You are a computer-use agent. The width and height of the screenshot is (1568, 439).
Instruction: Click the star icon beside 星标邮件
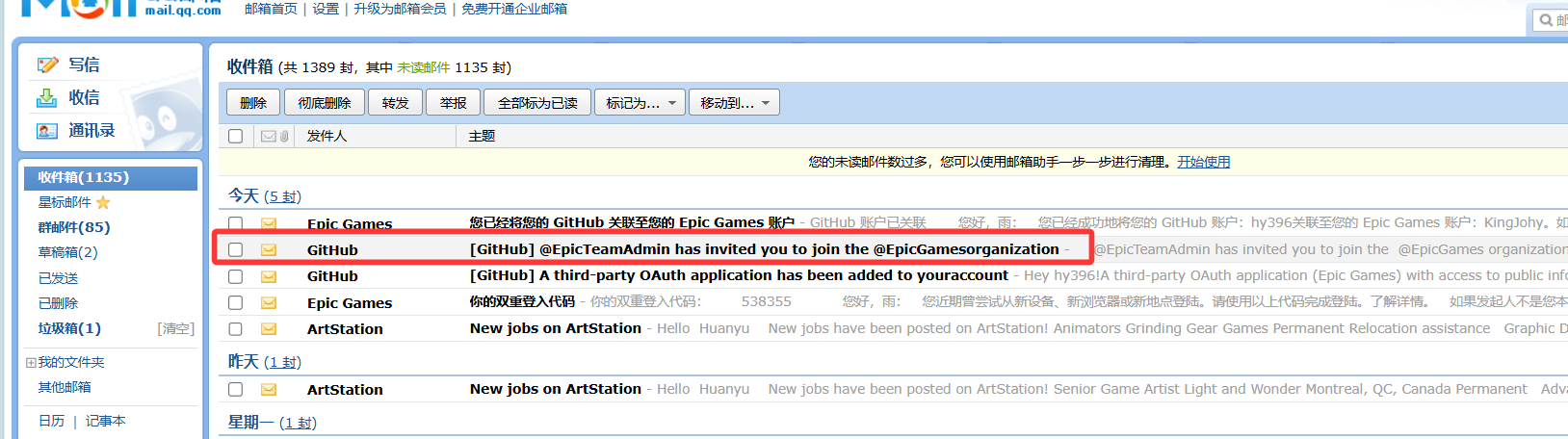tap(103, 202)
